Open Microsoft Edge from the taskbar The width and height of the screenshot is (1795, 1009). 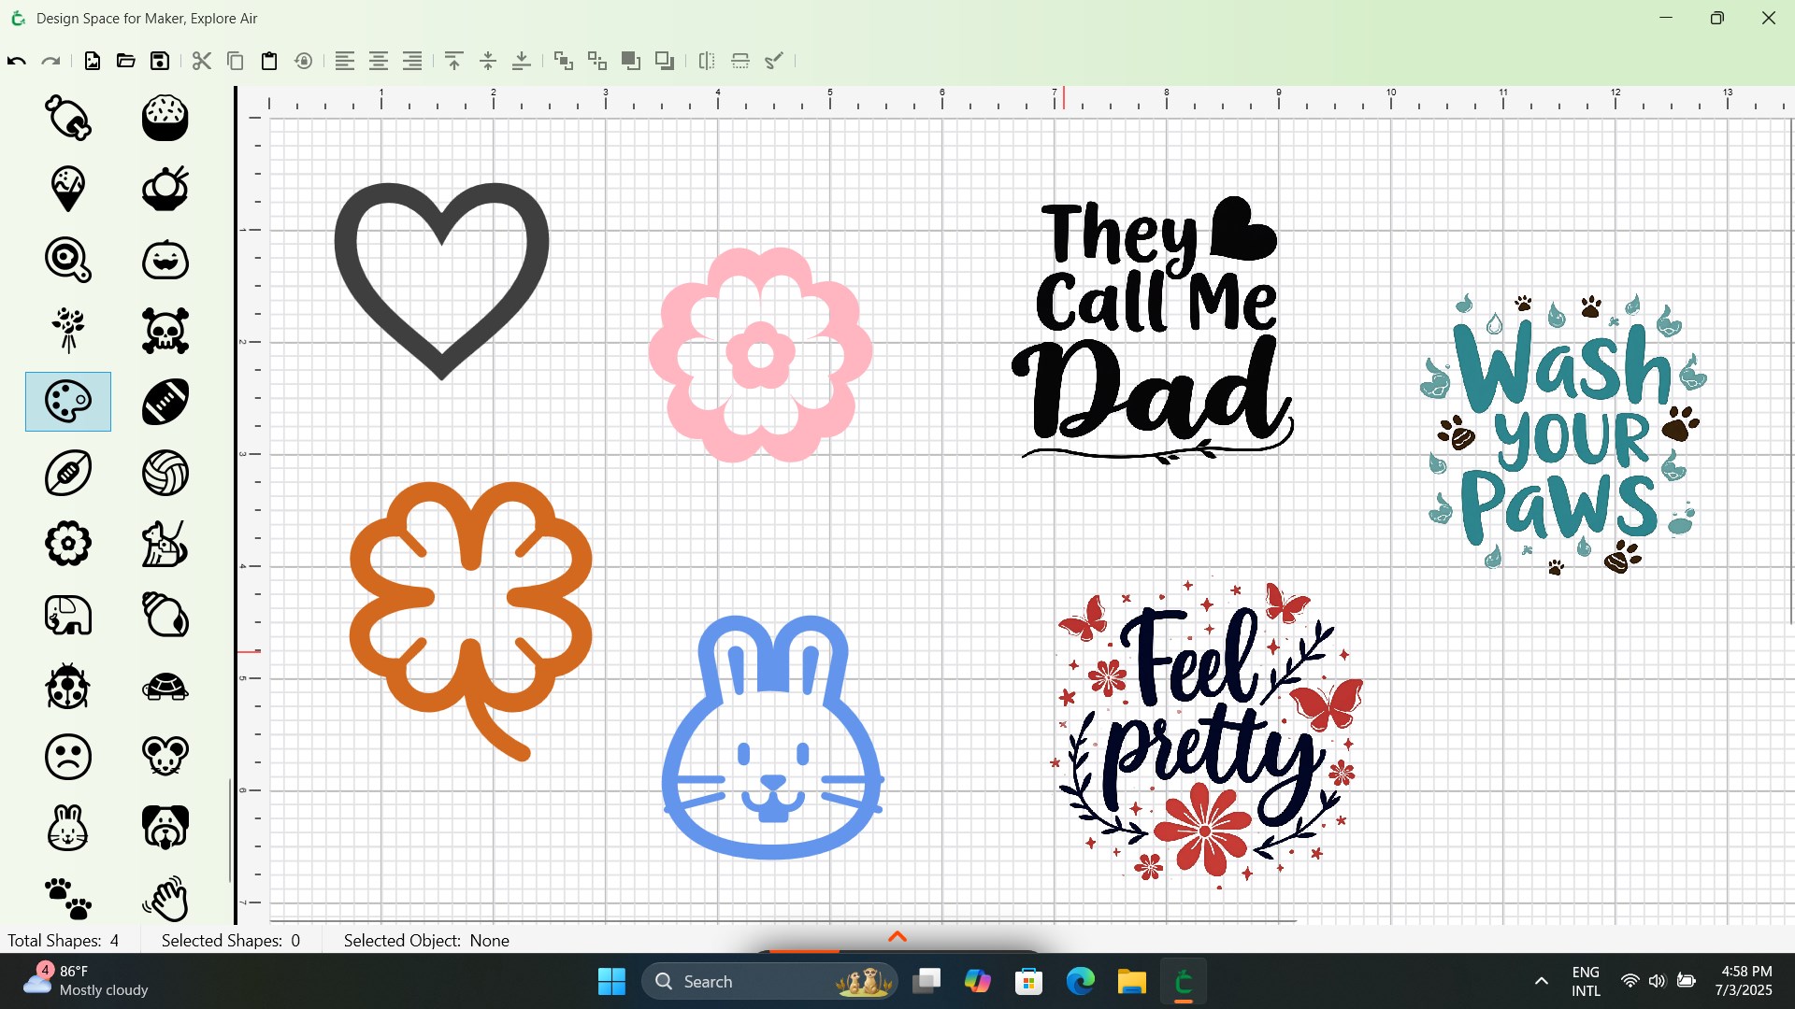[1081, 982]
